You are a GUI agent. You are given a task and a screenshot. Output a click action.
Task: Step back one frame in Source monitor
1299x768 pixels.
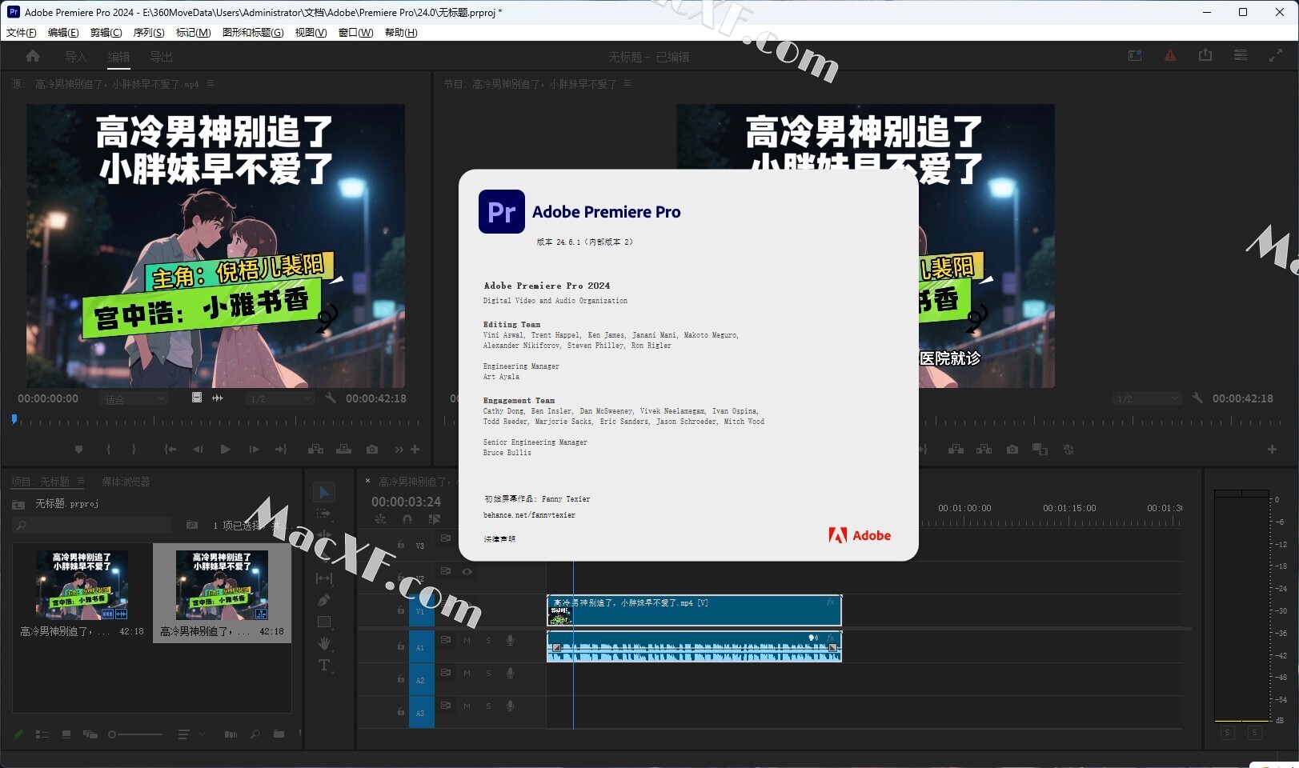198,450
